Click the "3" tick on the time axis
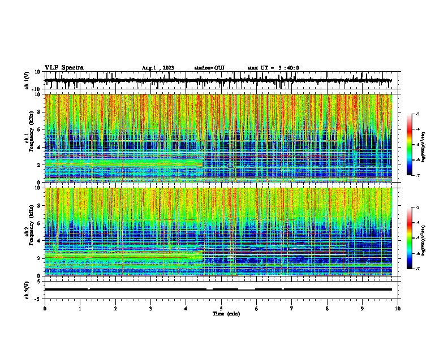This screenshot has width=448, height=346. point(150,309)
